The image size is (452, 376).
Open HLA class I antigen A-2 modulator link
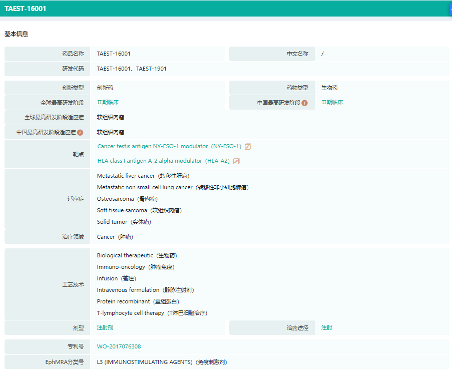click(149, 161)
